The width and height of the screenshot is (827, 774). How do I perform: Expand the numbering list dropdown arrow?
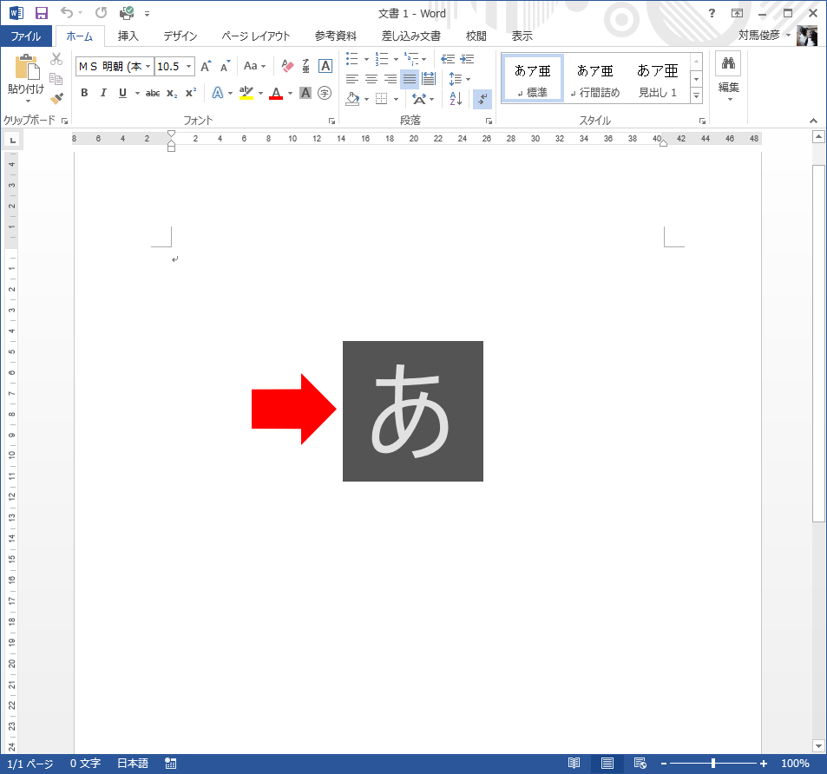tap(396, 59)
